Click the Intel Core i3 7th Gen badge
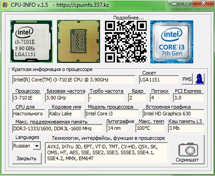This screenshot has width=215, height=176. click(x=172, y=42)
